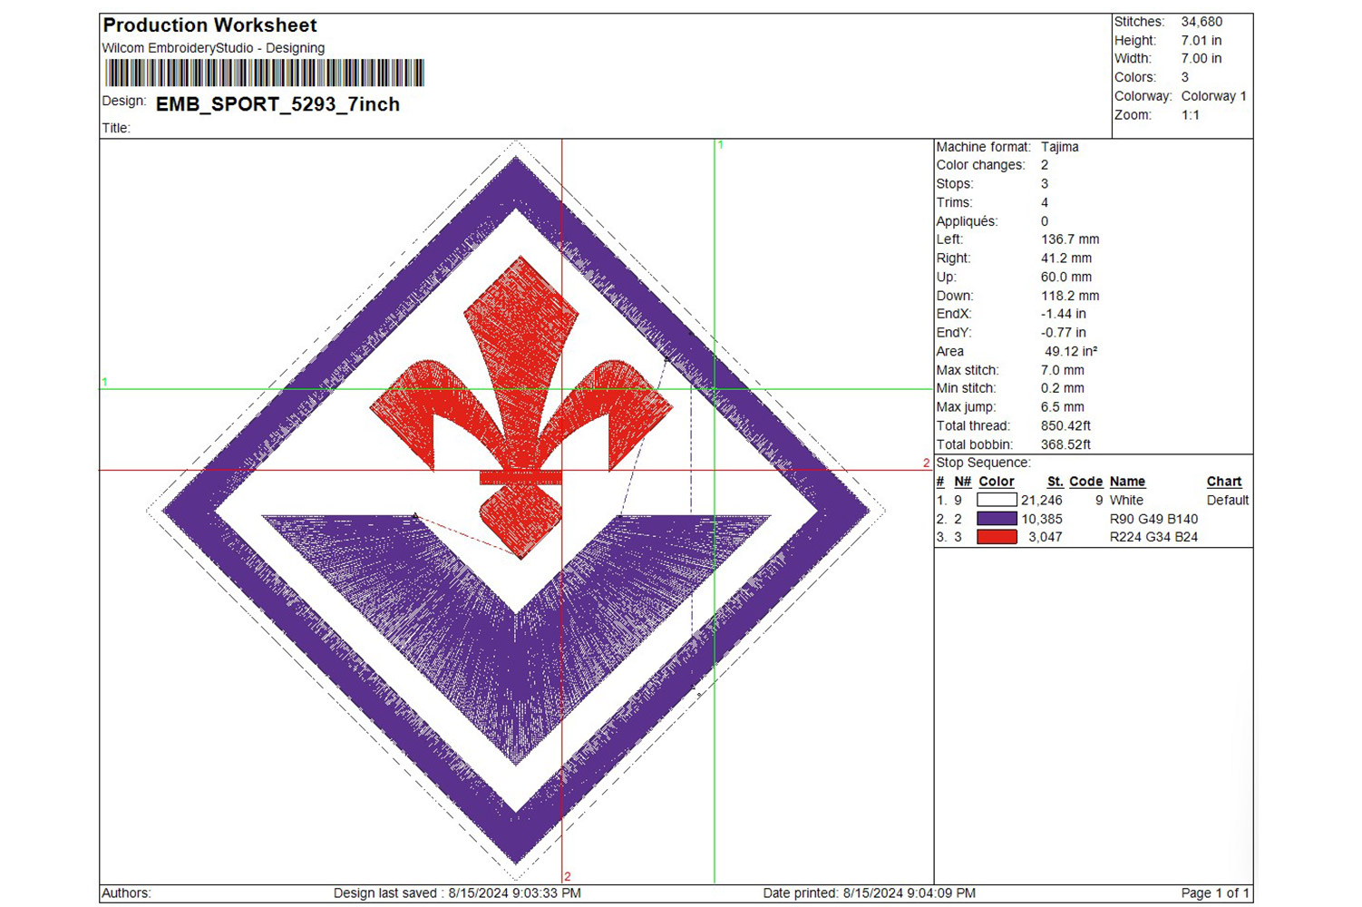Select the white thread color swatch

(996, 500)
